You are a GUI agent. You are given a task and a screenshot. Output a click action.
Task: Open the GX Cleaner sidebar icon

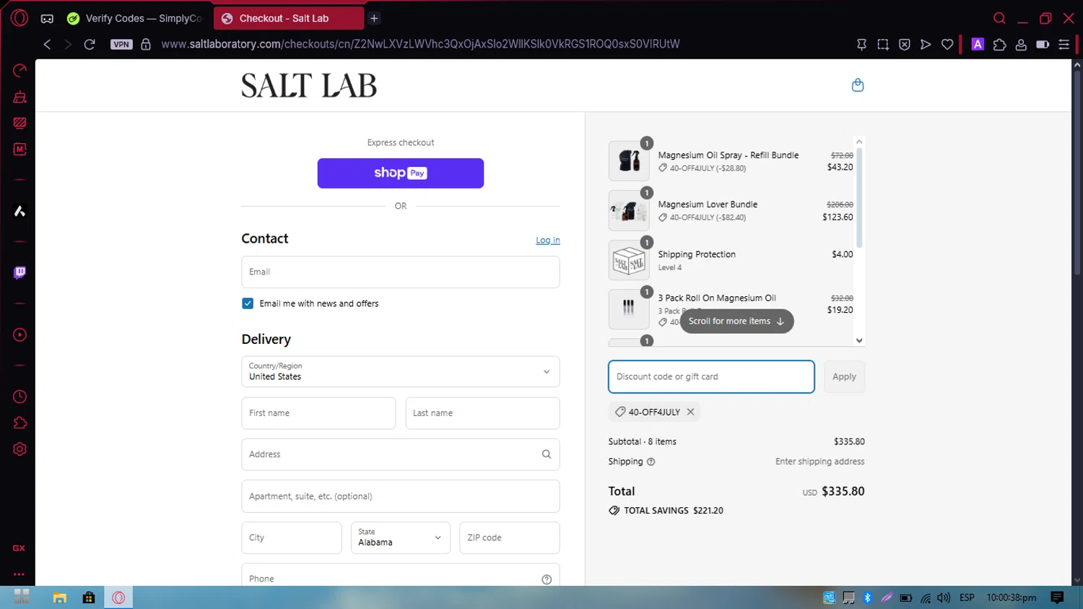(19, 97)
